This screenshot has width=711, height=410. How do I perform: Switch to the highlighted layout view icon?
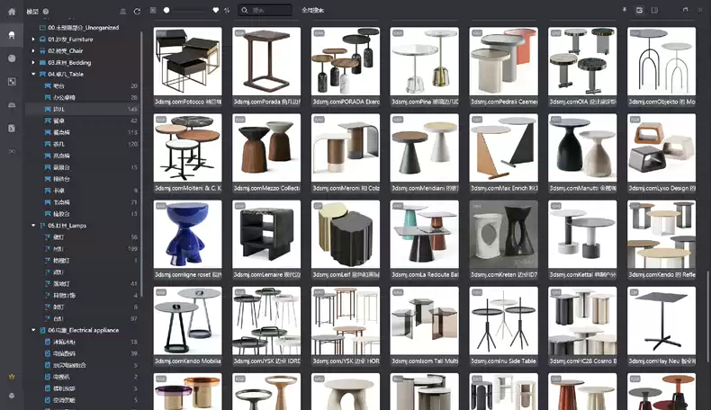pos(639,10)
